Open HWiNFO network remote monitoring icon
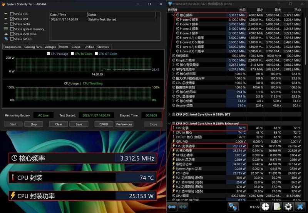Viewport: 308px width, 213px height. 233,207
